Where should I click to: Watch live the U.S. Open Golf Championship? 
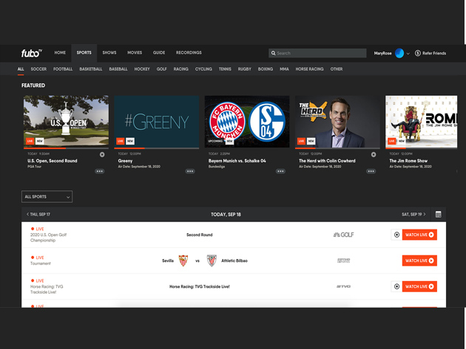pos(419,235)
